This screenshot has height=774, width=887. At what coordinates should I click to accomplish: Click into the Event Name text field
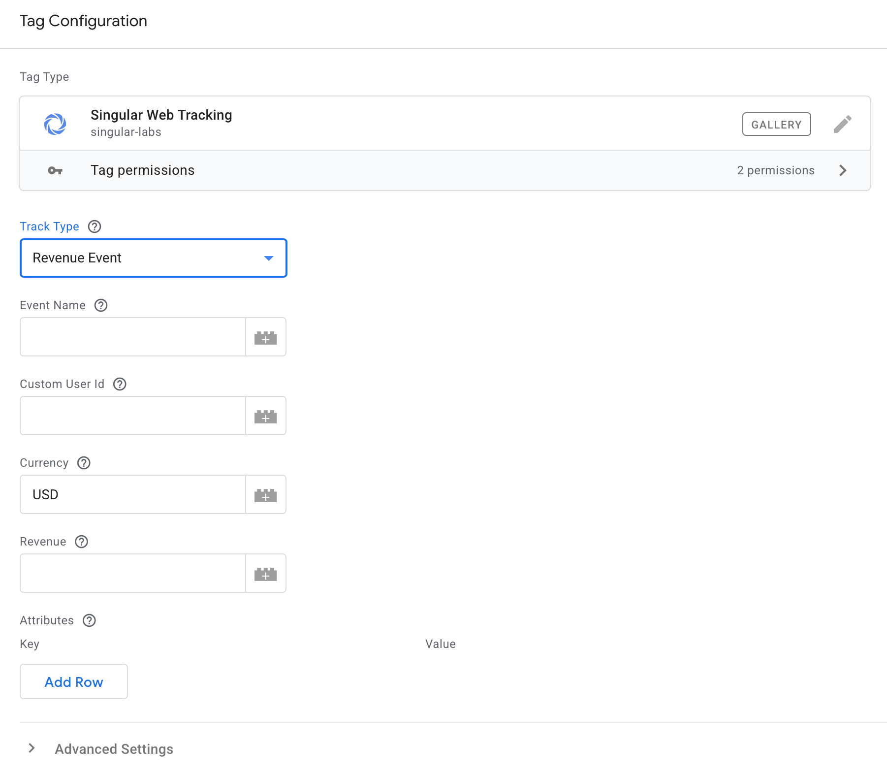(x=133, y=337)
